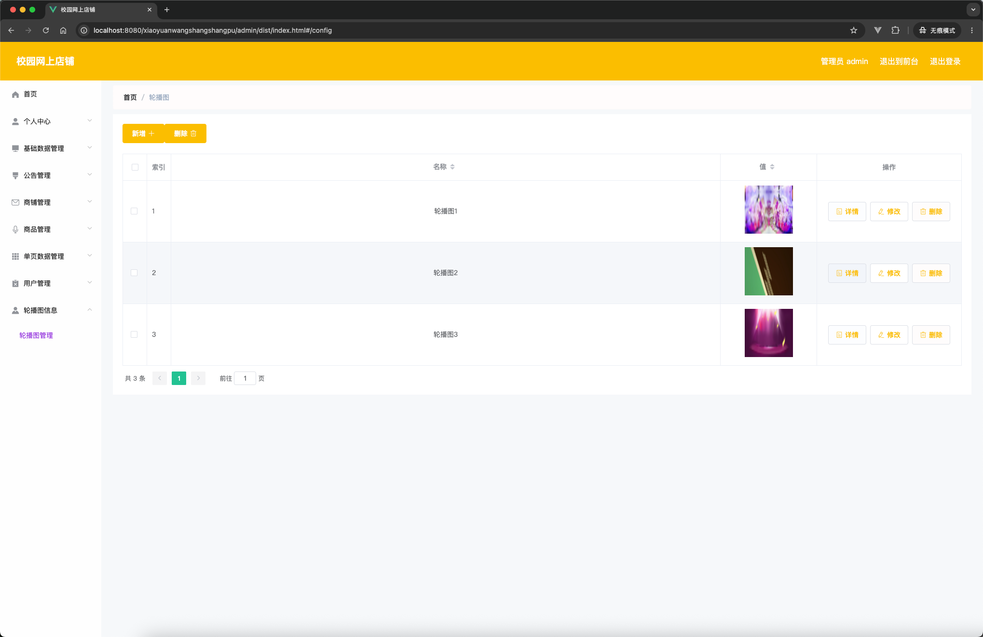This screenshot has height=637, width=983.
Task: Click the 轮播图3 thumbnail image
Action: click(768, 333)
